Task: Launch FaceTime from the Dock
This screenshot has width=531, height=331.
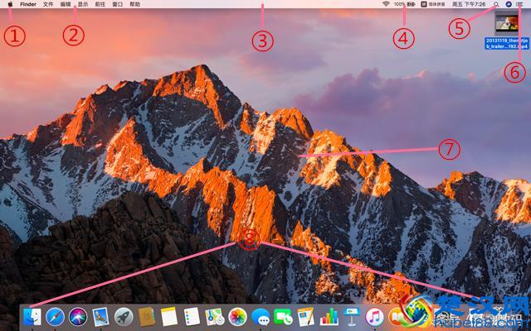Action: (x=283, y=317)
